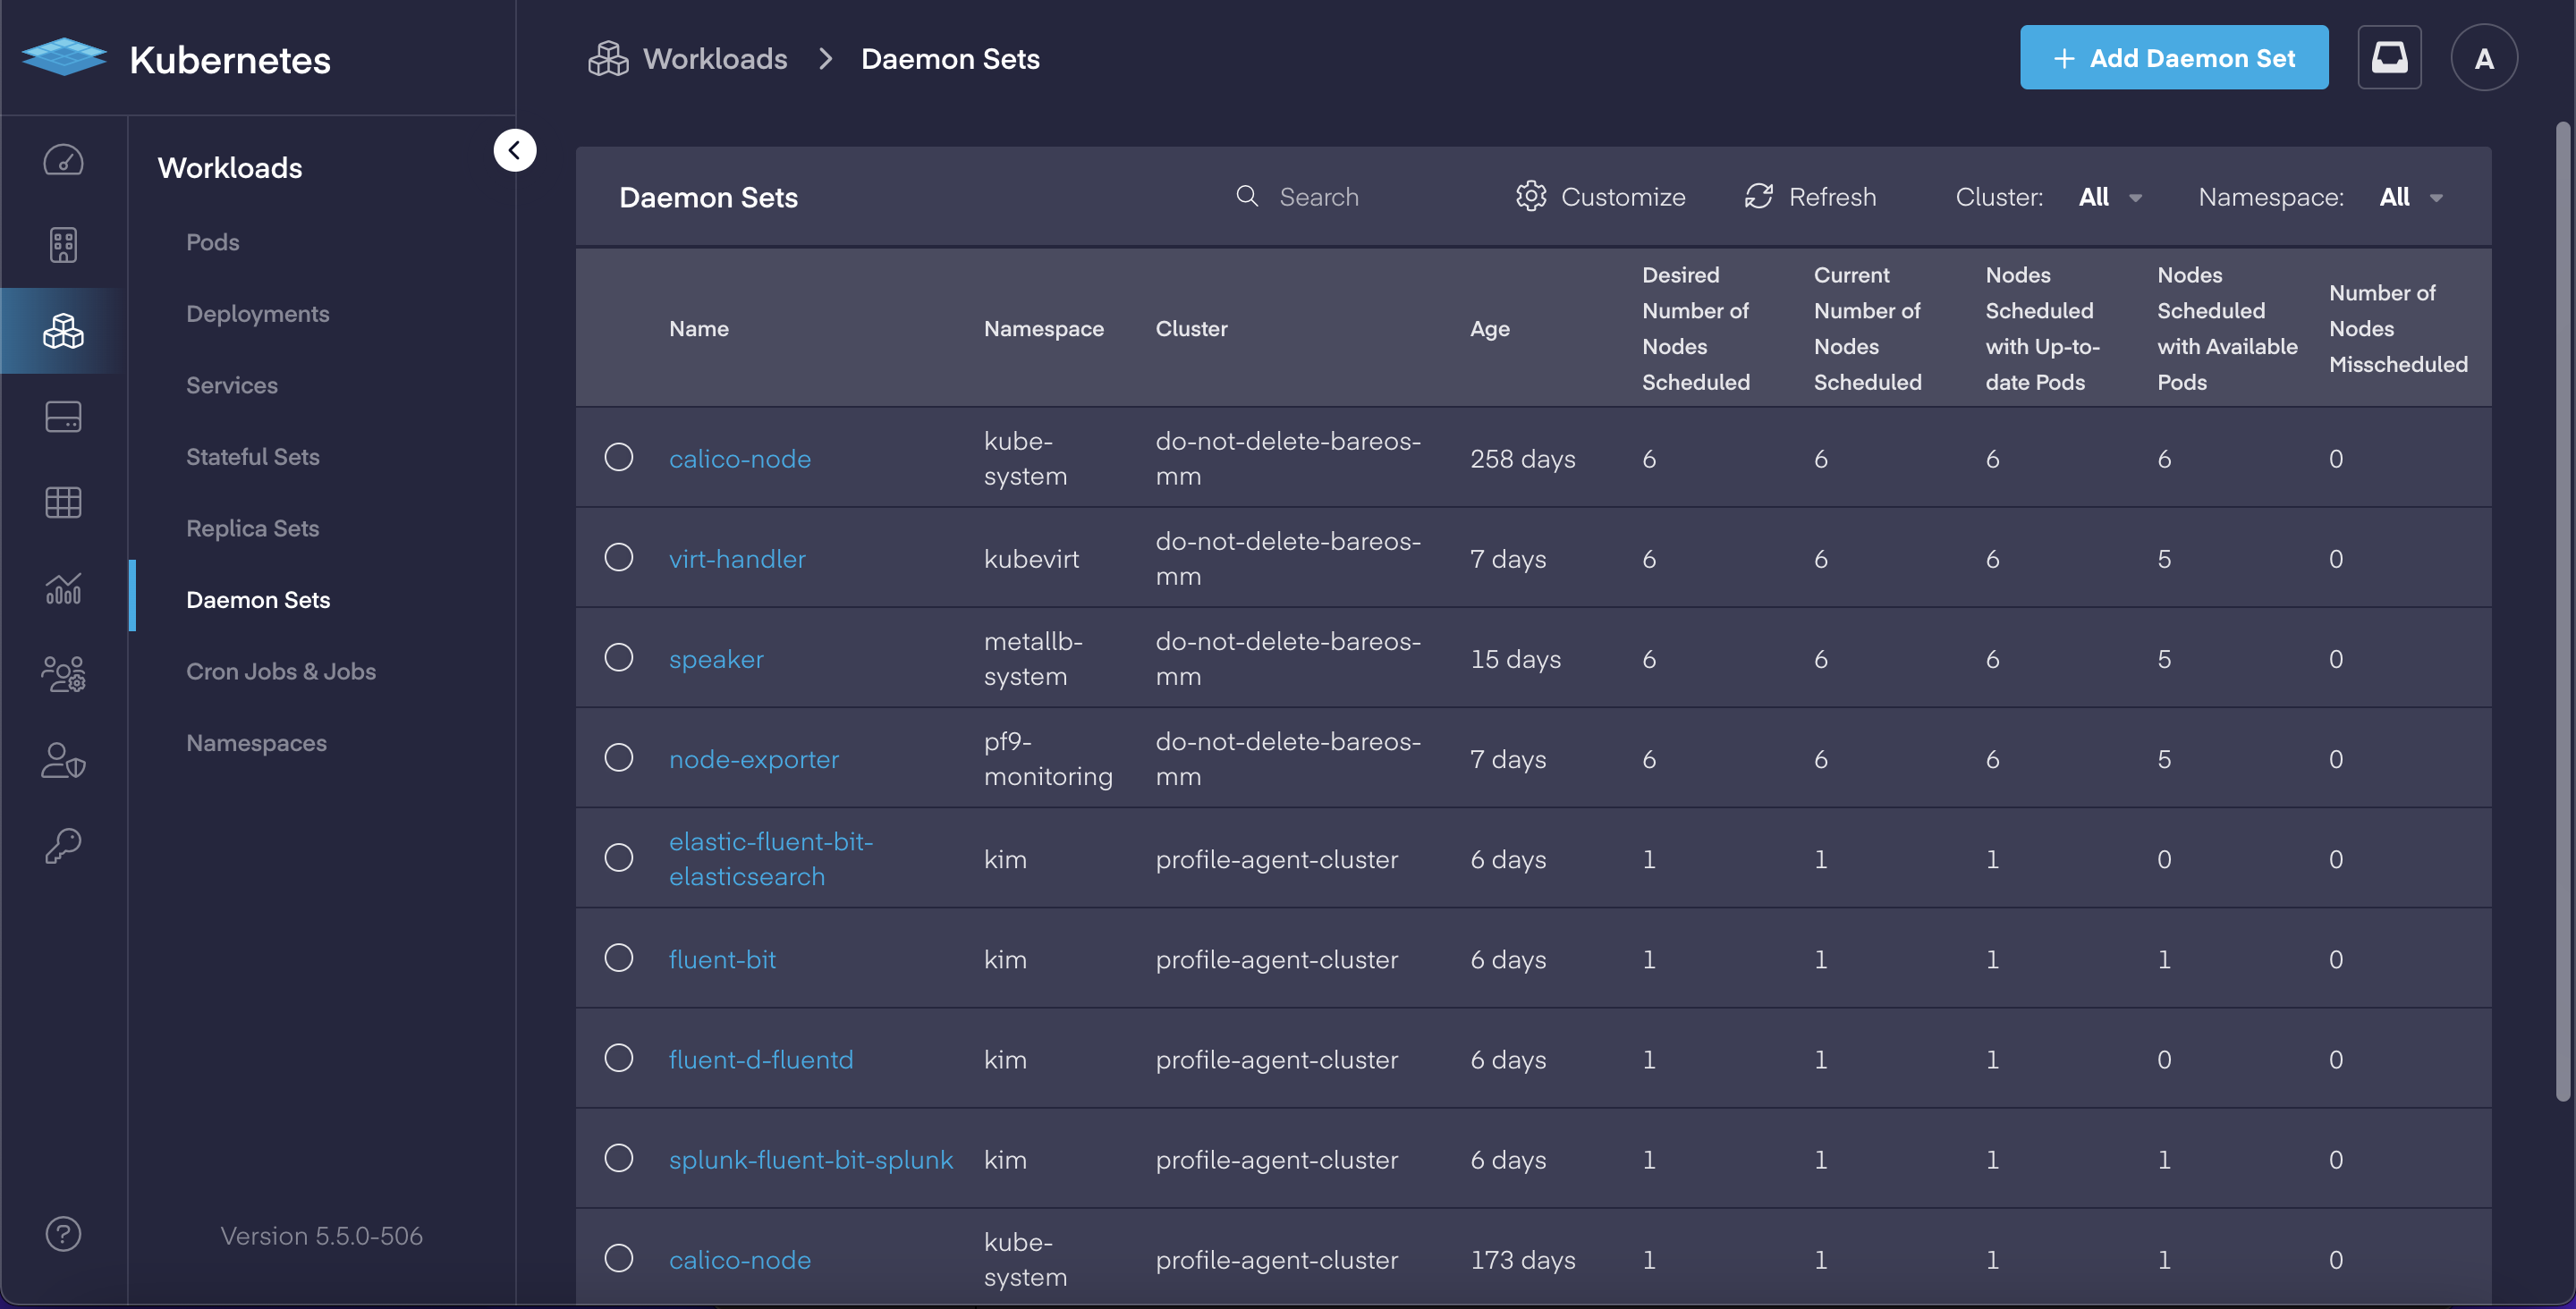This screenshot has height=1309, width=2576.
Task: Go to Replica Sets in Workloads menu
Action: [x=253, y=528]
